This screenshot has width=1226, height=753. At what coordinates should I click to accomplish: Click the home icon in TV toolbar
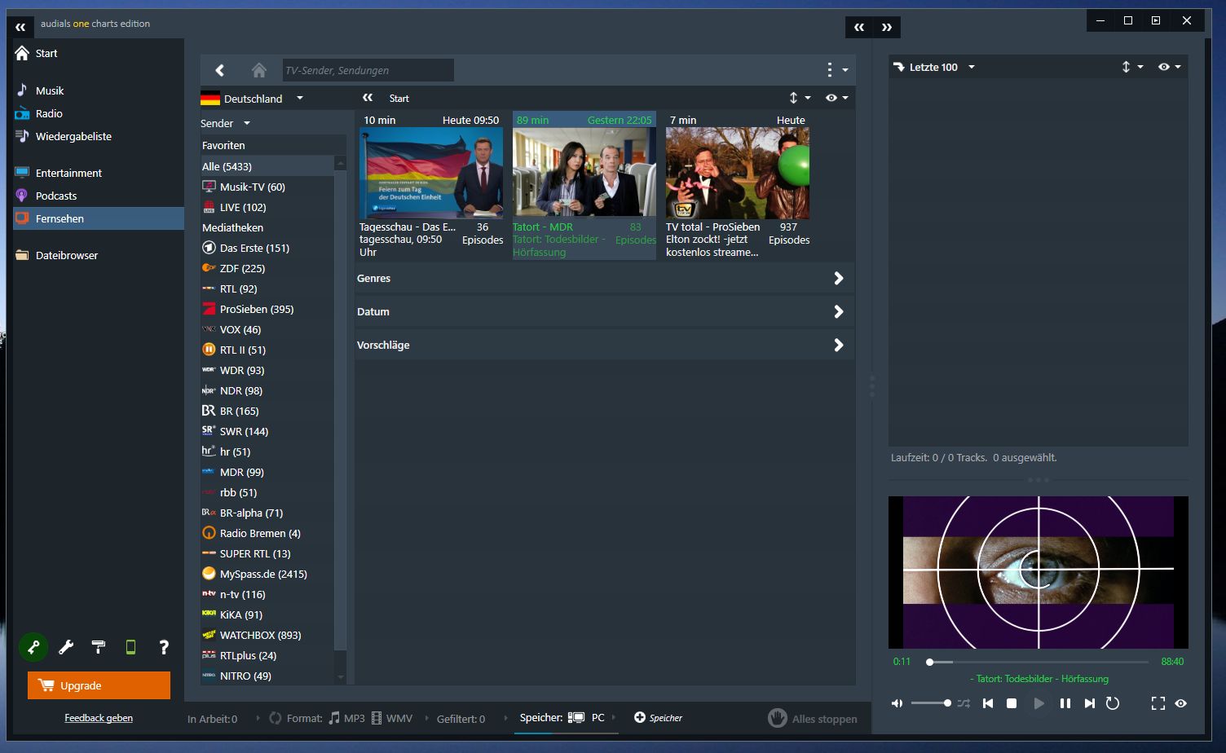click(259, 70)
